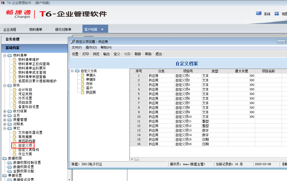Click the horizontal scrollbar thumb in table
The width and height of the screenshot is (287, 181).
click(137, 159)
